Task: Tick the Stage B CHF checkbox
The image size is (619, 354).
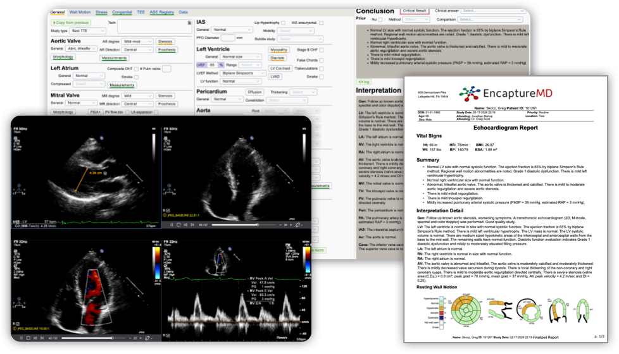Action: pos(320,49)
